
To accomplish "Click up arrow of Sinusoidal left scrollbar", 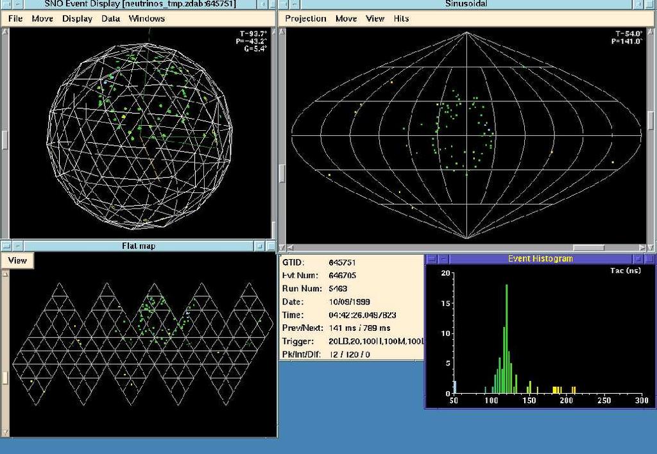I will click(282, 32).
